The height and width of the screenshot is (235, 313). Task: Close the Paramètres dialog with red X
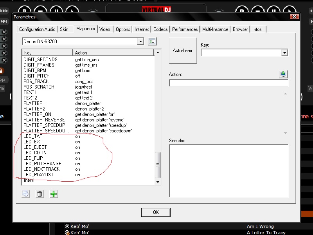(x=294, y=16)
